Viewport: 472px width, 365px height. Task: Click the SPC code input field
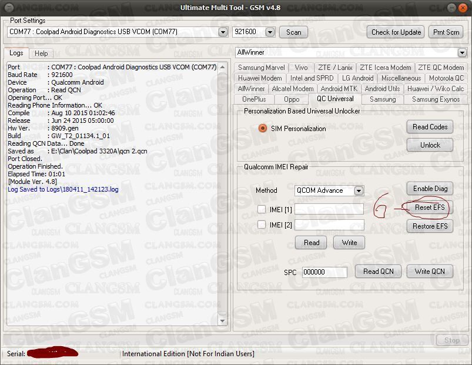pyautogui.click(x=324, y=272)
